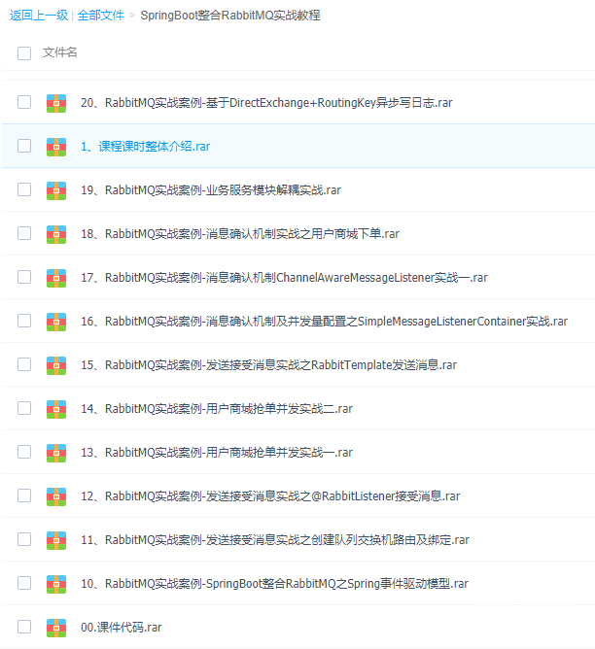Check the box for file 12 @RabbitListener接受消息
Screen dimensions: 595x649
[24, 495]
